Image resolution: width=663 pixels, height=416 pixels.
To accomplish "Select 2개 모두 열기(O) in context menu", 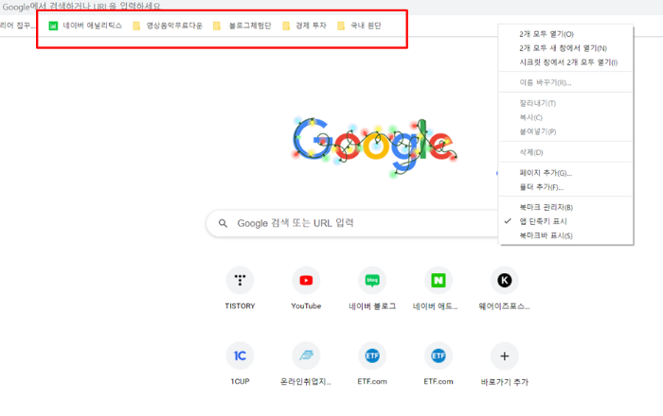I will [x=565, y=34].
